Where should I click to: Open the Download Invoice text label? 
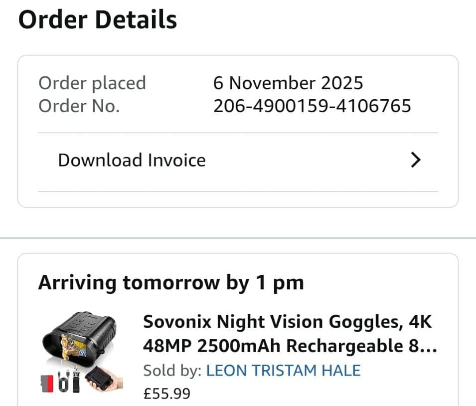click(x=132, y=160)
